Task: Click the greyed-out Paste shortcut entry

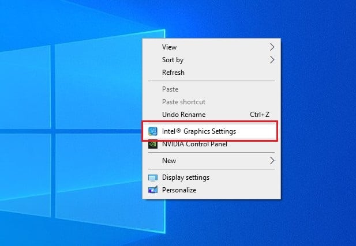Action: [211, 102]
